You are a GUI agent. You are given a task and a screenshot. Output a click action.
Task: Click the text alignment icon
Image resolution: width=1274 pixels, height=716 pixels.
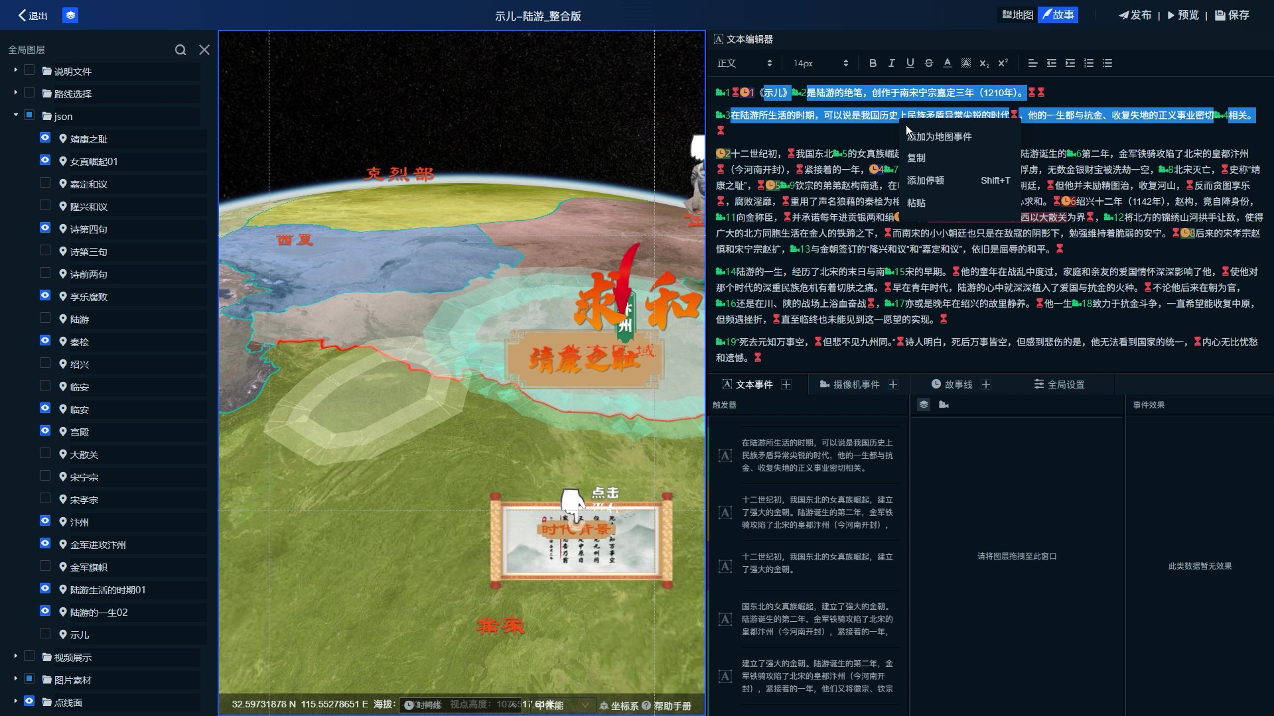coord(1032,63)
